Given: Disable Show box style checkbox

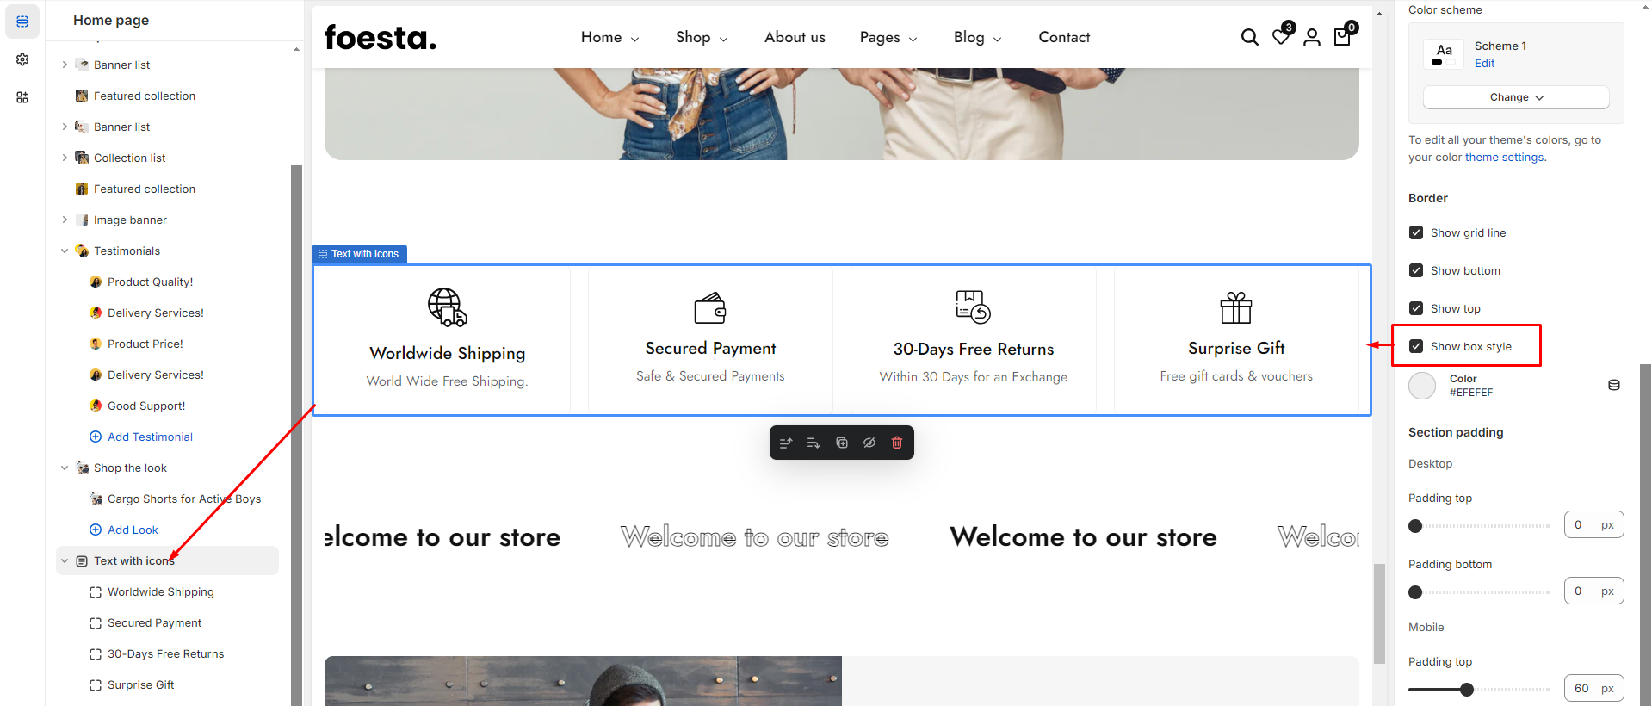Looking at the screenshot, I should 1416,346.
